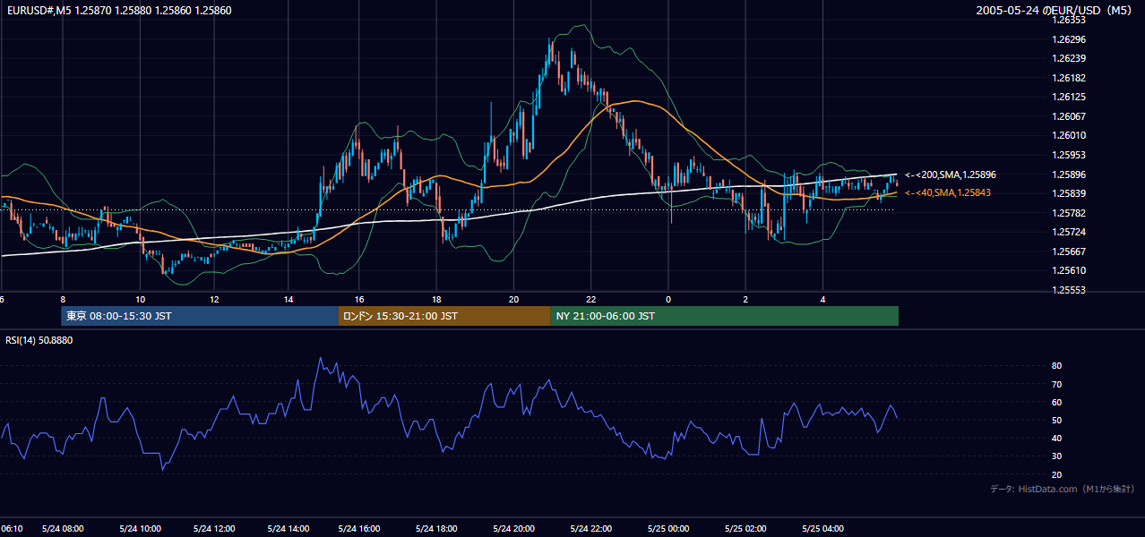Click the RSI(14) 50.8880 indicator label
Viewport: 1145px width, 537px height.
(39, 340)
